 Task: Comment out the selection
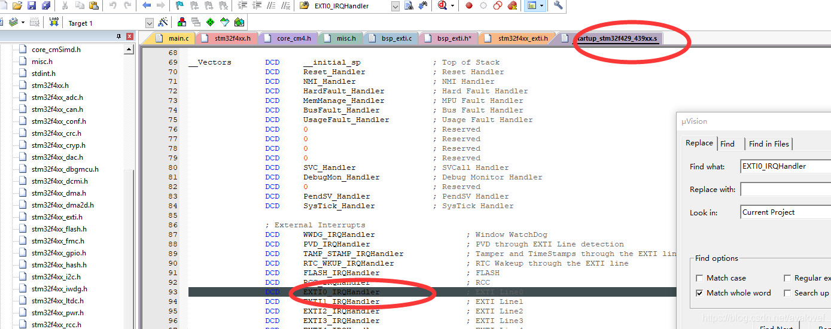pos(270,5)
